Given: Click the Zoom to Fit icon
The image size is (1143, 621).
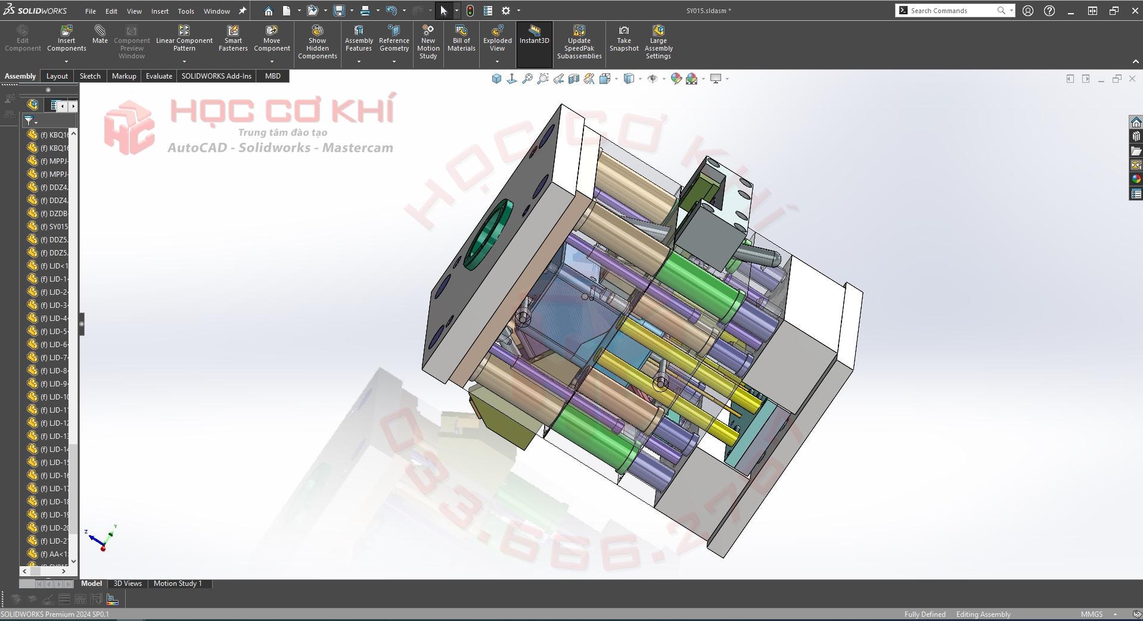Looking at the screenshot, I should [527, 79].
